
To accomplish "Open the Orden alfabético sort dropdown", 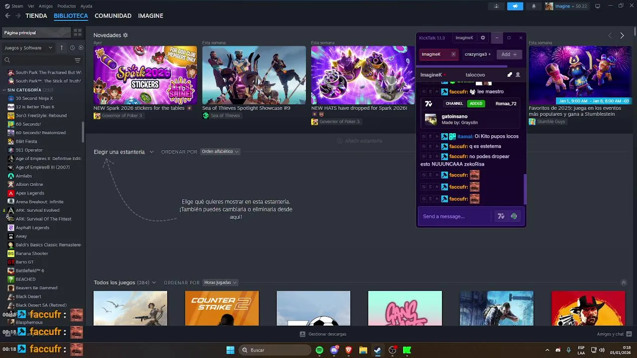I will coord(220,152).
